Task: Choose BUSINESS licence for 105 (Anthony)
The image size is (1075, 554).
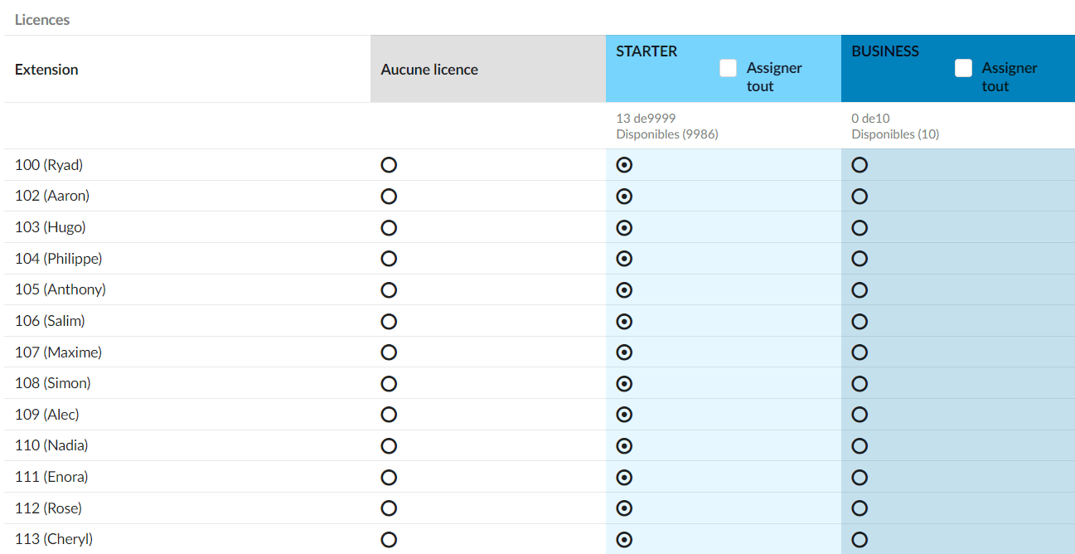Action: (860, 290)
